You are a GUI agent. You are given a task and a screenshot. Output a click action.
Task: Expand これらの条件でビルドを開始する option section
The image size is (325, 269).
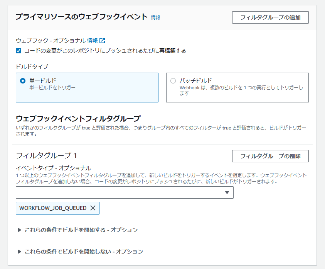point(78,230)
